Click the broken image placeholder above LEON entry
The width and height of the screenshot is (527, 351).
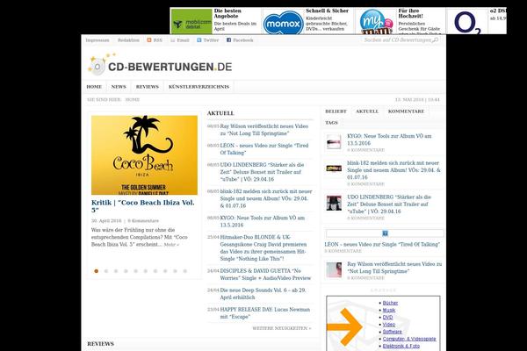[385, 233]
